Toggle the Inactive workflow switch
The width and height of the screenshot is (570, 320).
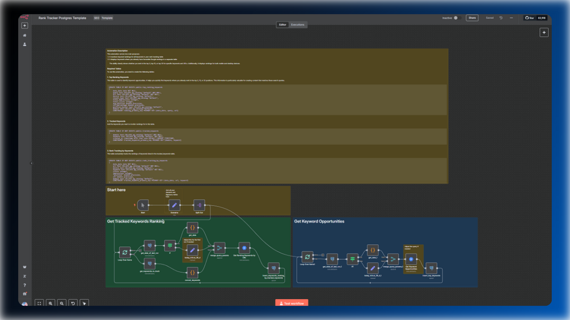pos(457,18)
